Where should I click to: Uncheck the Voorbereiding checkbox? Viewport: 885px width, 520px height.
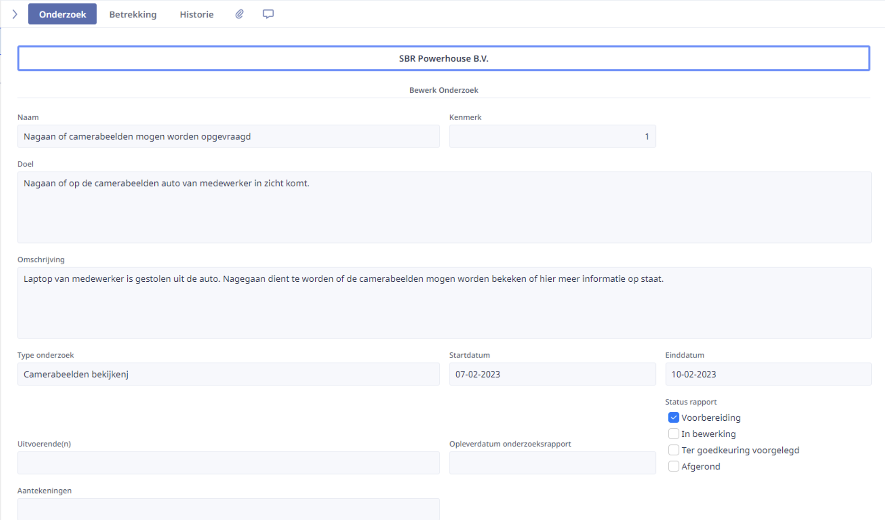tap(673, 417)
